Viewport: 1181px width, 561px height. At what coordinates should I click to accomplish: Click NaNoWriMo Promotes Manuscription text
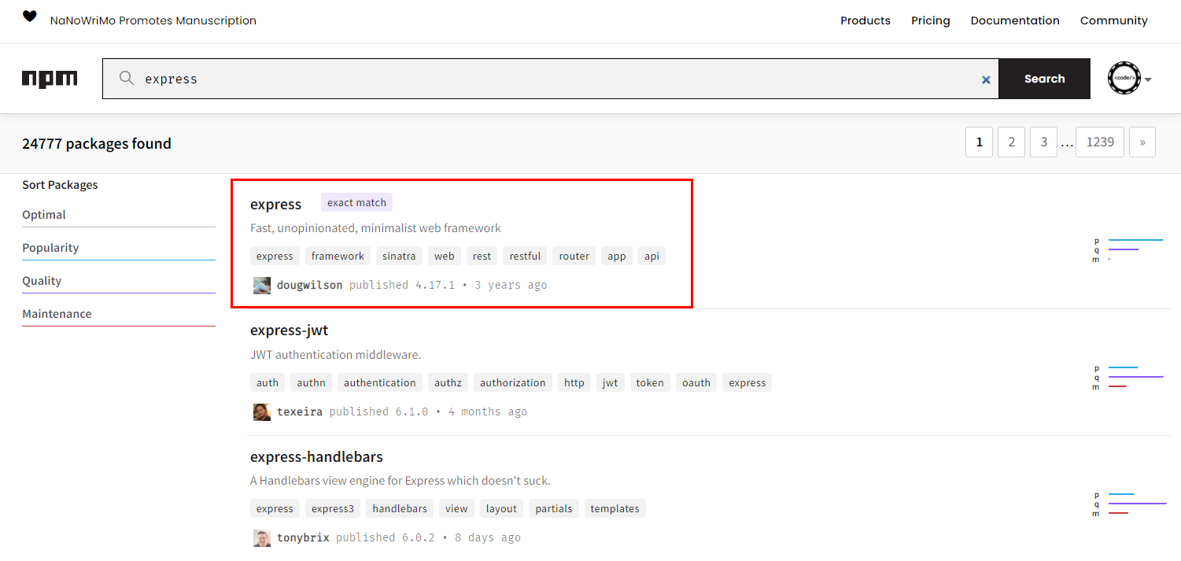(x=153, y=20)
